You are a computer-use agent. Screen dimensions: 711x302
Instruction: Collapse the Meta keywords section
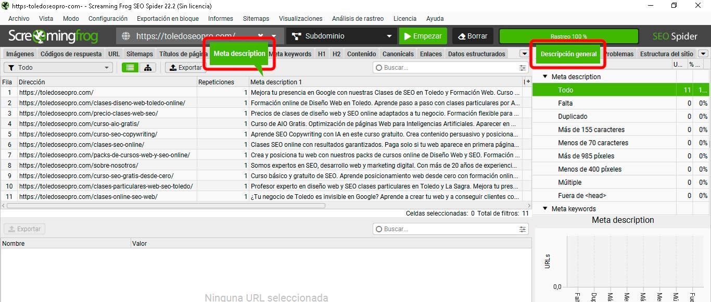tap(544, 208)
